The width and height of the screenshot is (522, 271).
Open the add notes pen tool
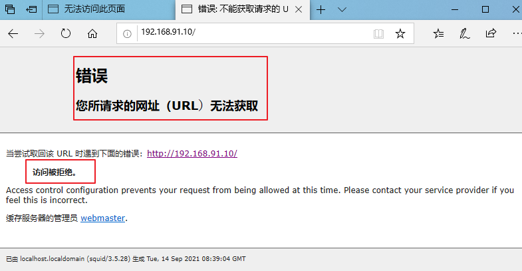(464, 34)
